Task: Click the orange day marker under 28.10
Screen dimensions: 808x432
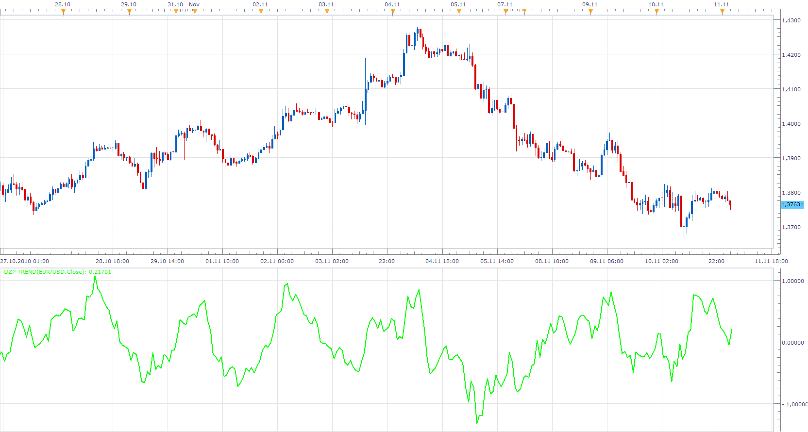Action: coord(63,12)
